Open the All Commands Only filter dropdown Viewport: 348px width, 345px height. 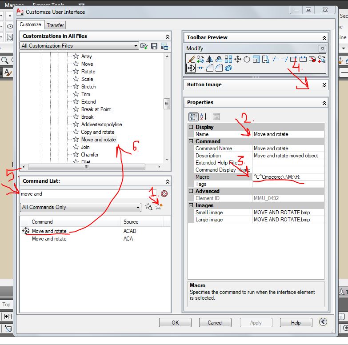pos(80,207)
